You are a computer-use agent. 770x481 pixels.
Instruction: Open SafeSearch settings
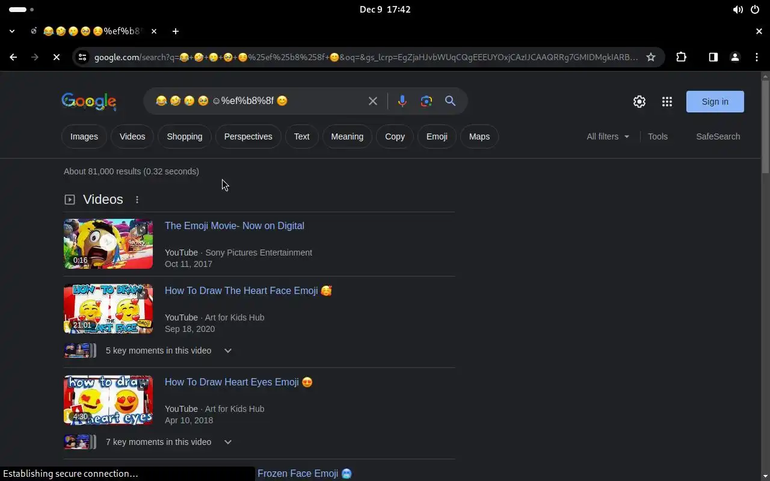(x=718, y=136)
